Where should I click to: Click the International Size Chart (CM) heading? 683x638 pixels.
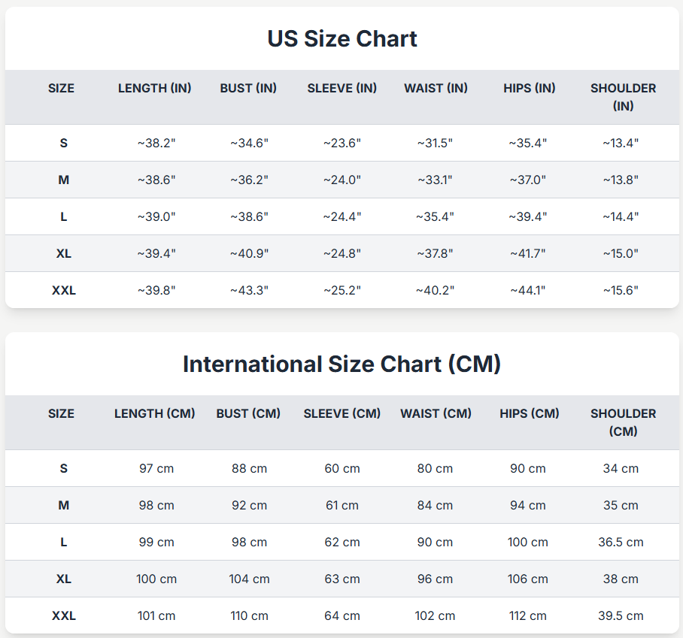click(342, 364)
